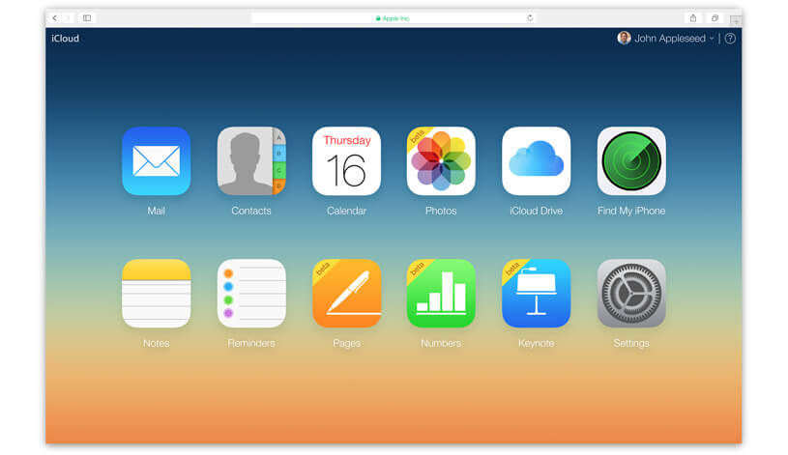Click the iCloud Drive label

point(537,211)
